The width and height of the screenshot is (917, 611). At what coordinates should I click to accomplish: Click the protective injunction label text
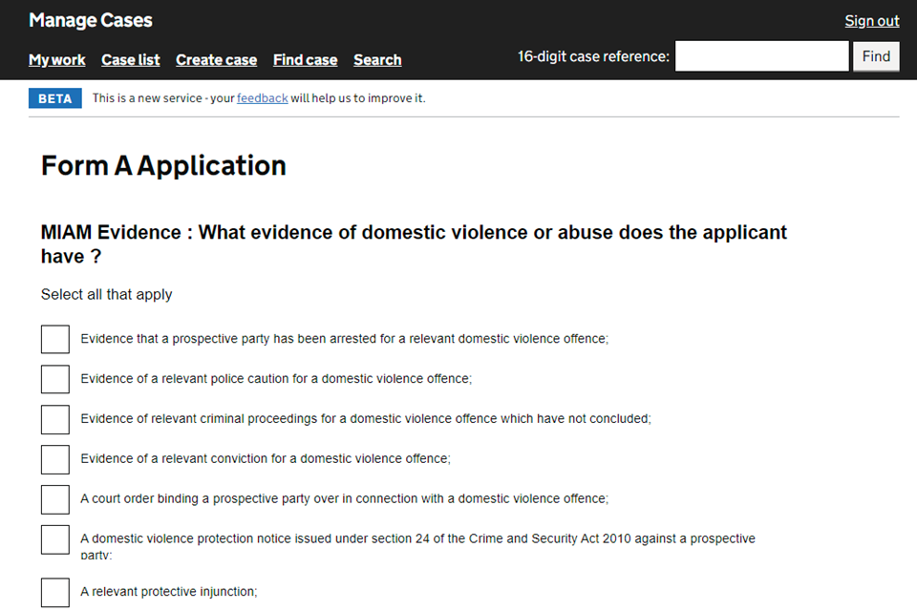(x=169, y=592)
